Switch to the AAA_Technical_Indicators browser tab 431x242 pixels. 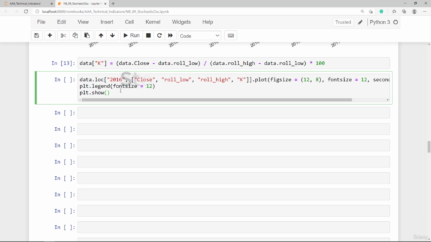point(28,3)
